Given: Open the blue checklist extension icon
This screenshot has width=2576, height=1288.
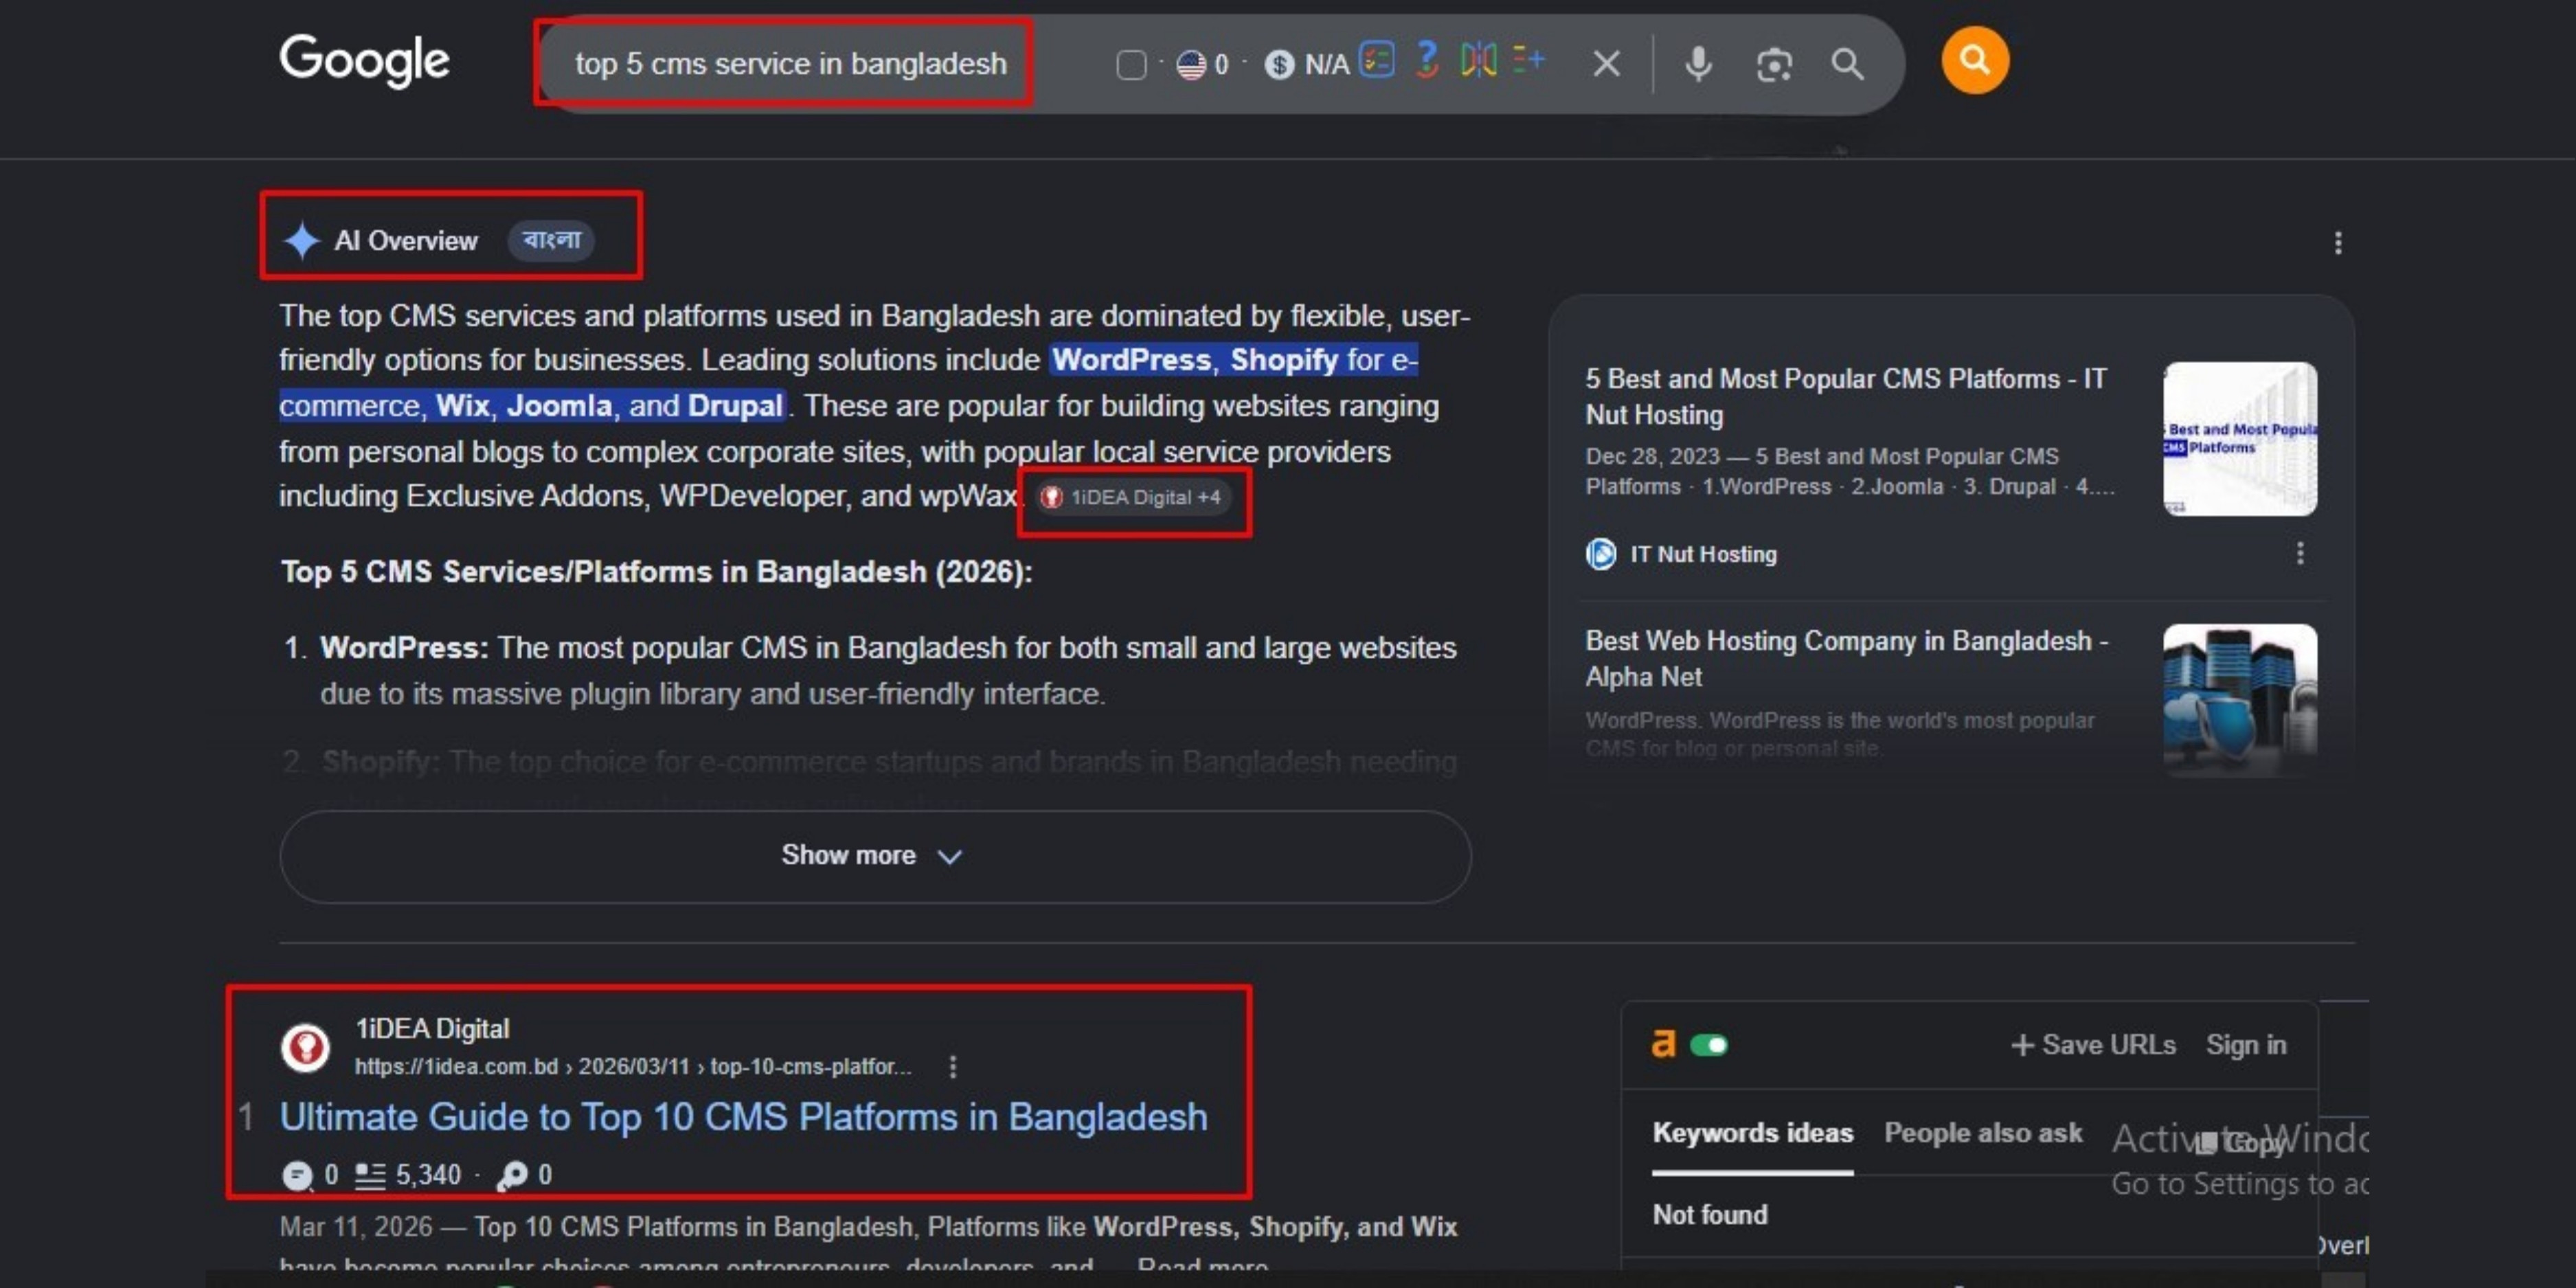Looking at the screenshot, I should pyautogui.click(x=1378, y=60).
